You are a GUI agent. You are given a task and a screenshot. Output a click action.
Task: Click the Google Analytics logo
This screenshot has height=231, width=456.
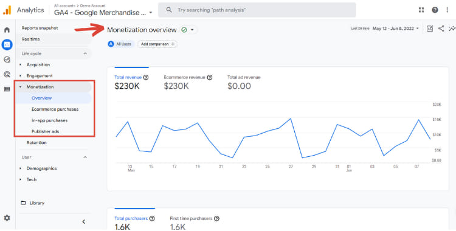[7, 10]
